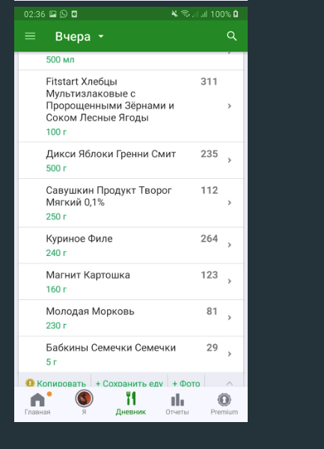Screen dimensions: 324x449
Task: Open the Premium keyhole tab
Action: (224, 404)
